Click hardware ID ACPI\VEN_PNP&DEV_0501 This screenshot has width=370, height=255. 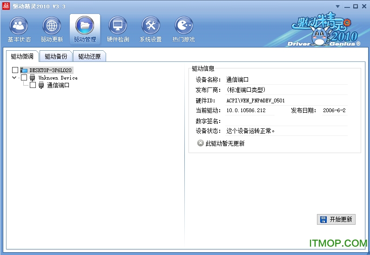[x=256, y=101]
